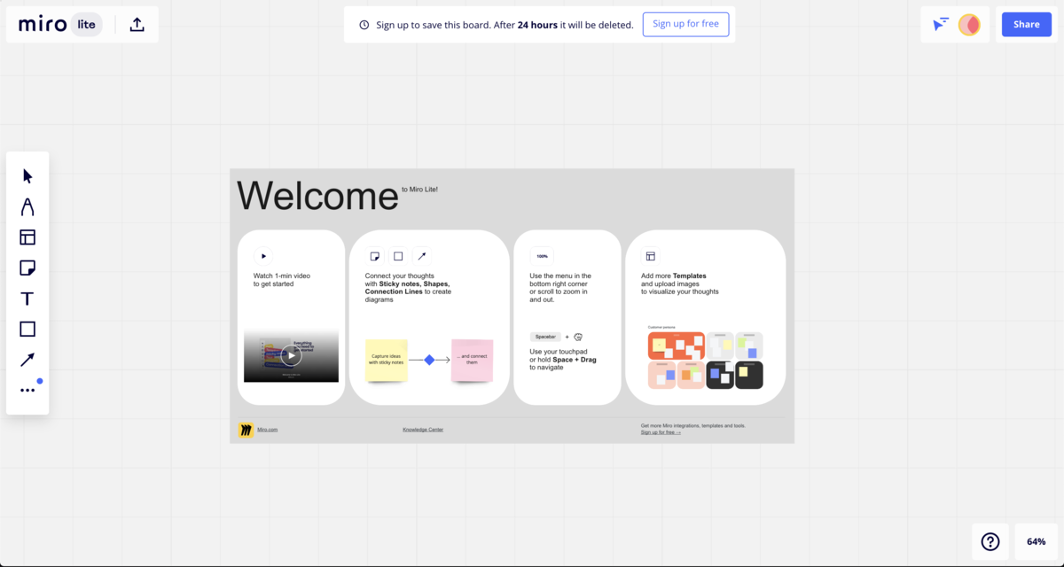Viewport: 1064px width, 567px height.
Task: Click the Use your touchpad instruction text
Action: click(562, 360)
